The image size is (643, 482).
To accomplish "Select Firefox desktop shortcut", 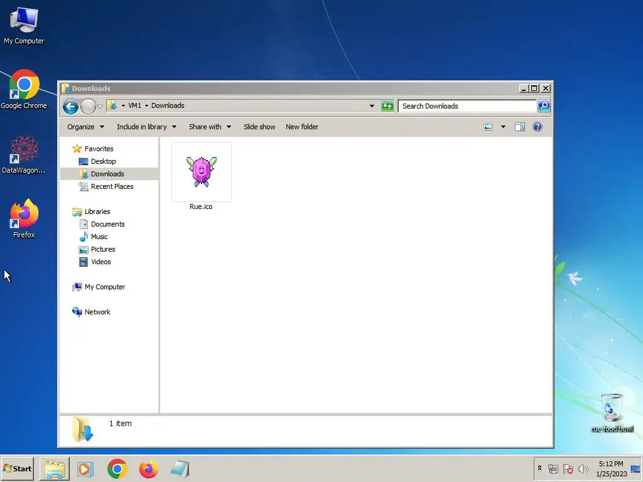I will tap(24, 218).
